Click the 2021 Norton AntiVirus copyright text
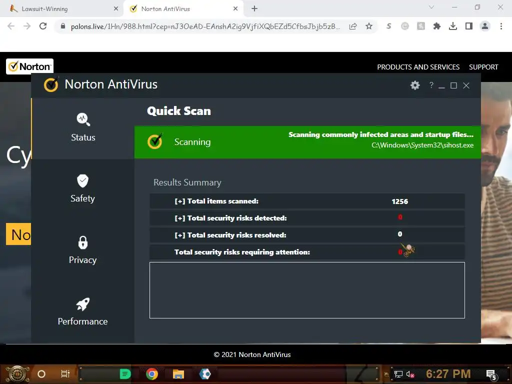 [252, 354]
